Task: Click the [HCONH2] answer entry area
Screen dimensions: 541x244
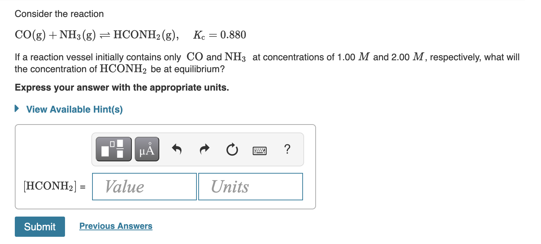Action: (x=144, y=186)
